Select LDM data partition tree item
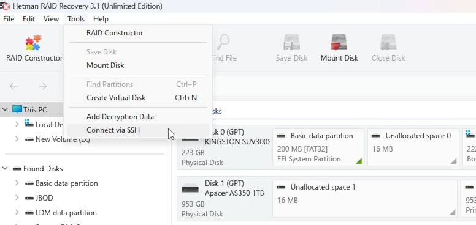This screenshot has width=476, height=225. coord(66,213)
